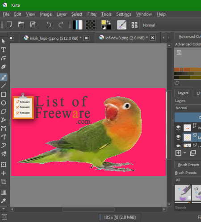Select the Polygon tool
This screenshot has width=201, height=222.
[x=4, y=111]
